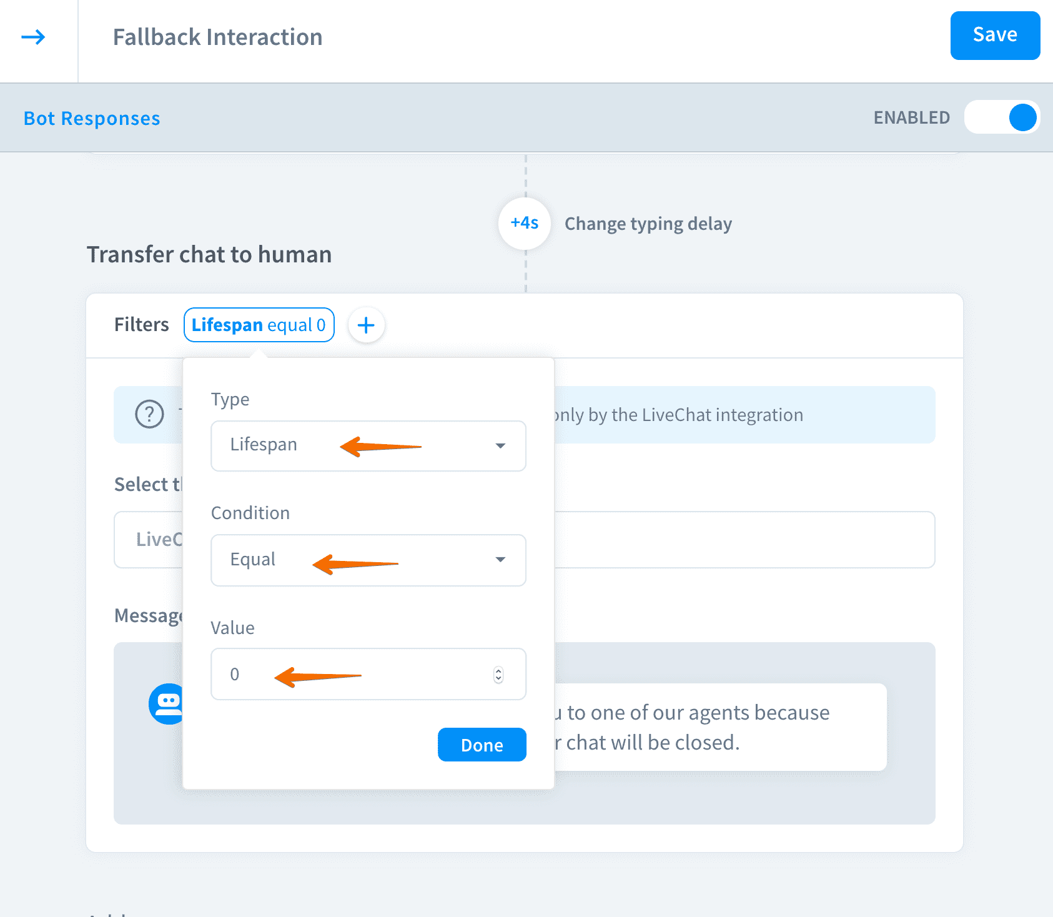Click the LiveChat select field

click(743, 540)
